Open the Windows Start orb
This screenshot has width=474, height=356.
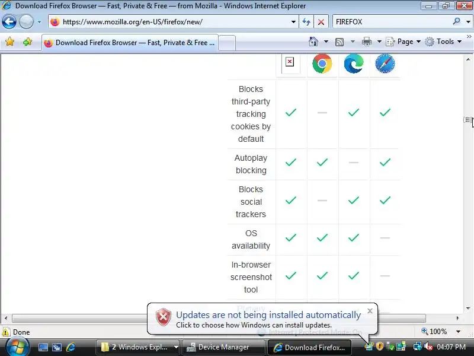tap(17, 347)
